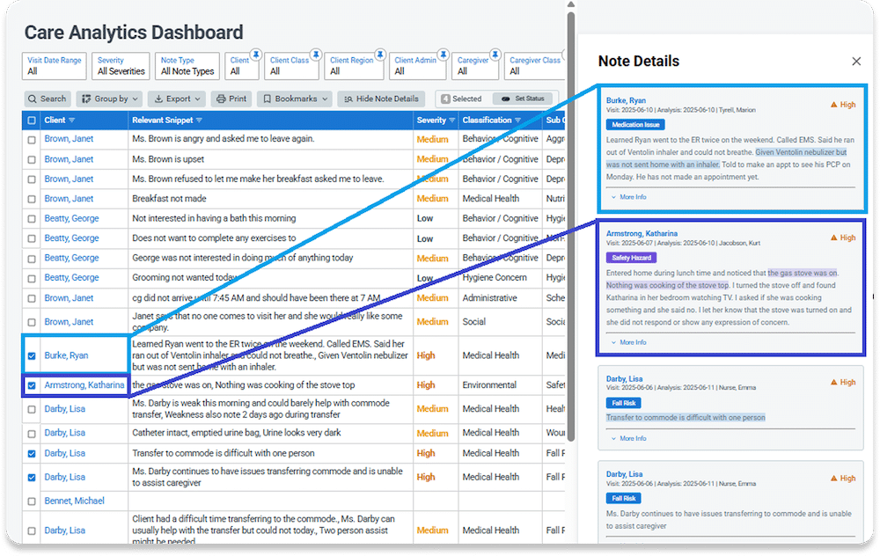This screenshot has height=556, width=880.
Task: Open the Group by dropdown
Action: tap(112, 98)
